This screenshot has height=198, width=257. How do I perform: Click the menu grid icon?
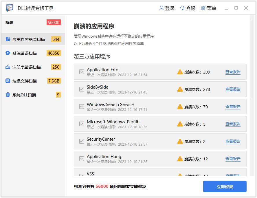point(203,8)
